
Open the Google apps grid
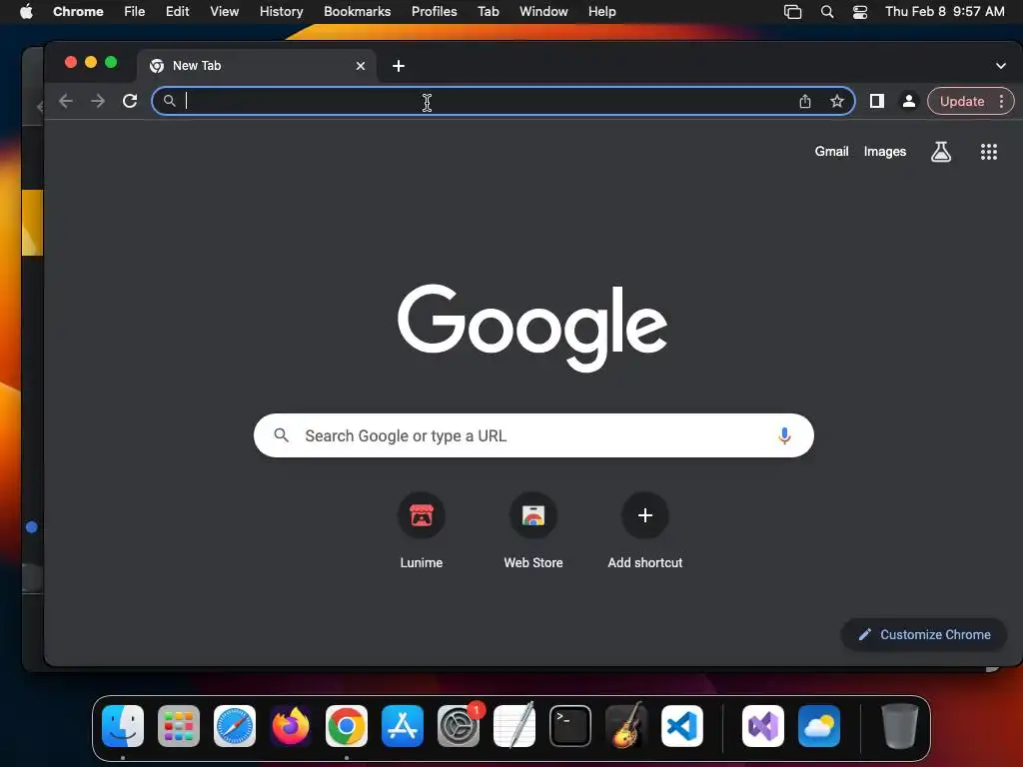989,152
